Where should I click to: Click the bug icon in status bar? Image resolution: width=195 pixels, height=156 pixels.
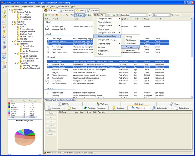click(x=45, y=153)
